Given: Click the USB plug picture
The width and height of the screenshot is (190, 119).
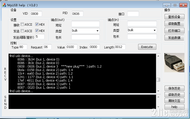Looking at the screenshot, I should [x=174, y=63].
